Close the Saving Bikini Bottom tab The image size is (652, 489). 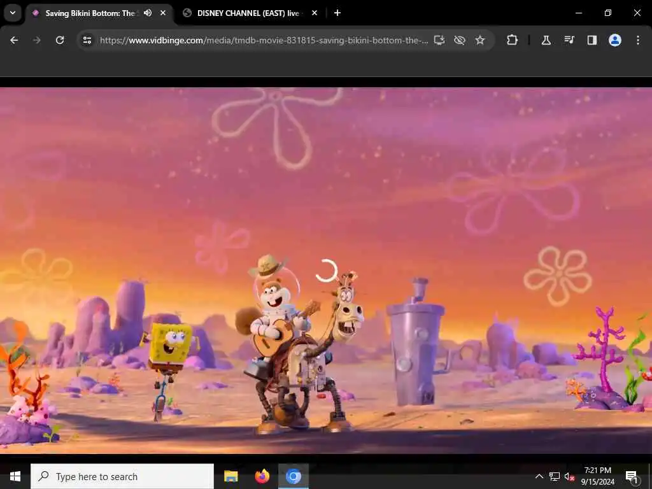coord(163,13)
